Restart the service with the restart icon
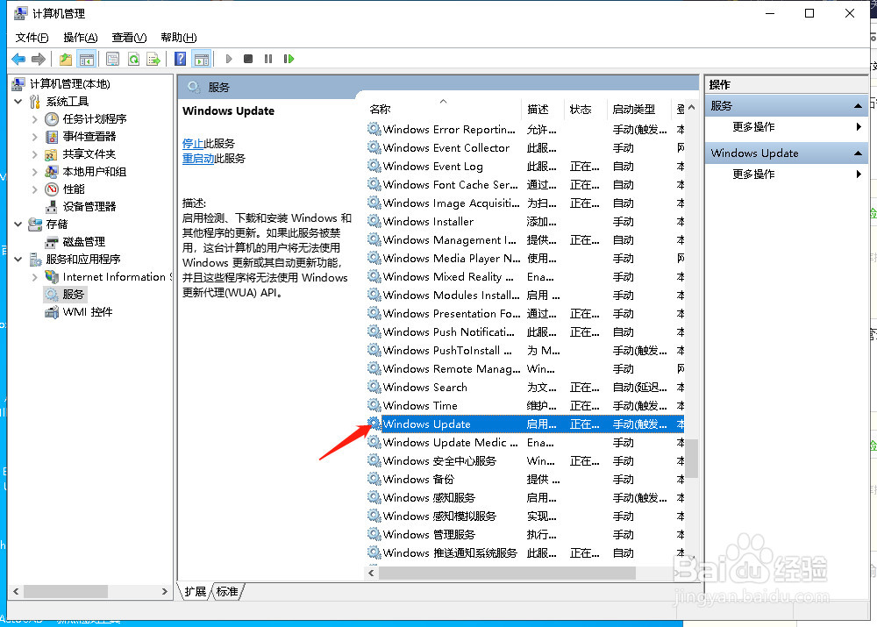877x627 pixels. (x=289, y=59)
